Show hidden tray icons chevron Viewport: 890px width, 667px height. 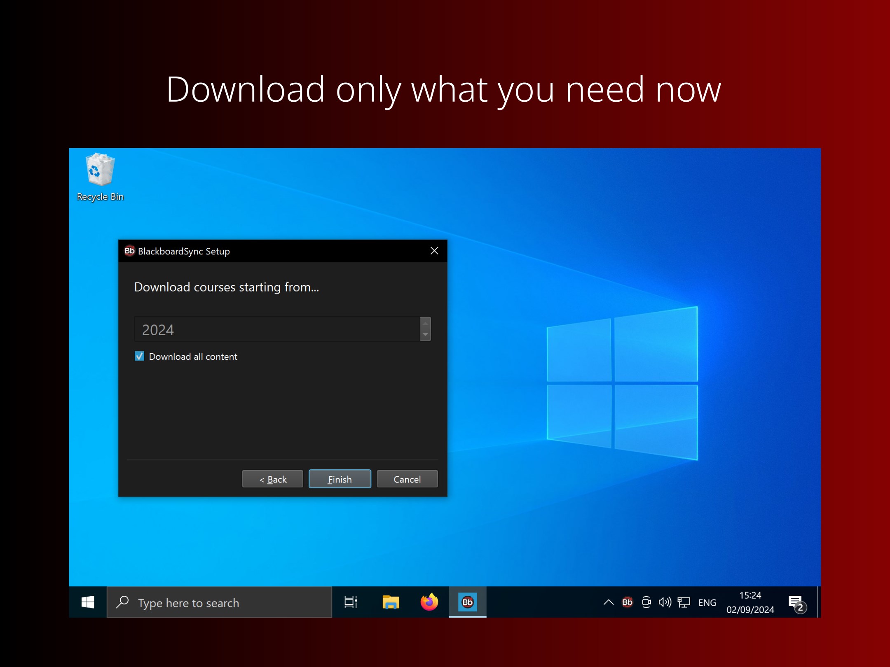[x=608, y=602]
